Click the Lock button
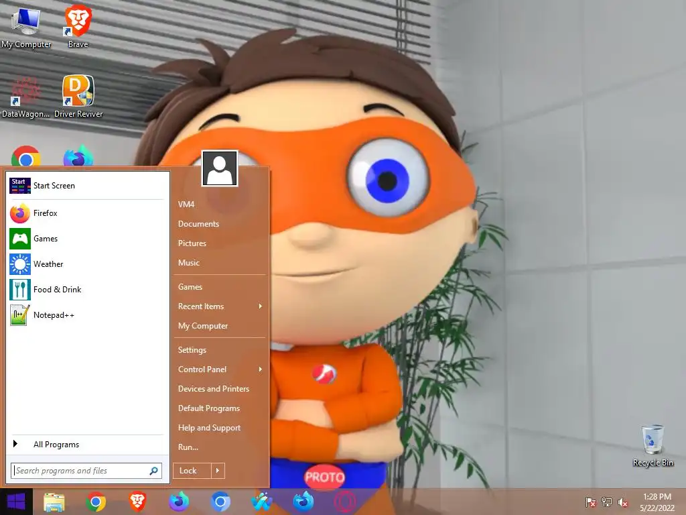The height and width of the screenshot is (515, 686). (x=192, y=471)
